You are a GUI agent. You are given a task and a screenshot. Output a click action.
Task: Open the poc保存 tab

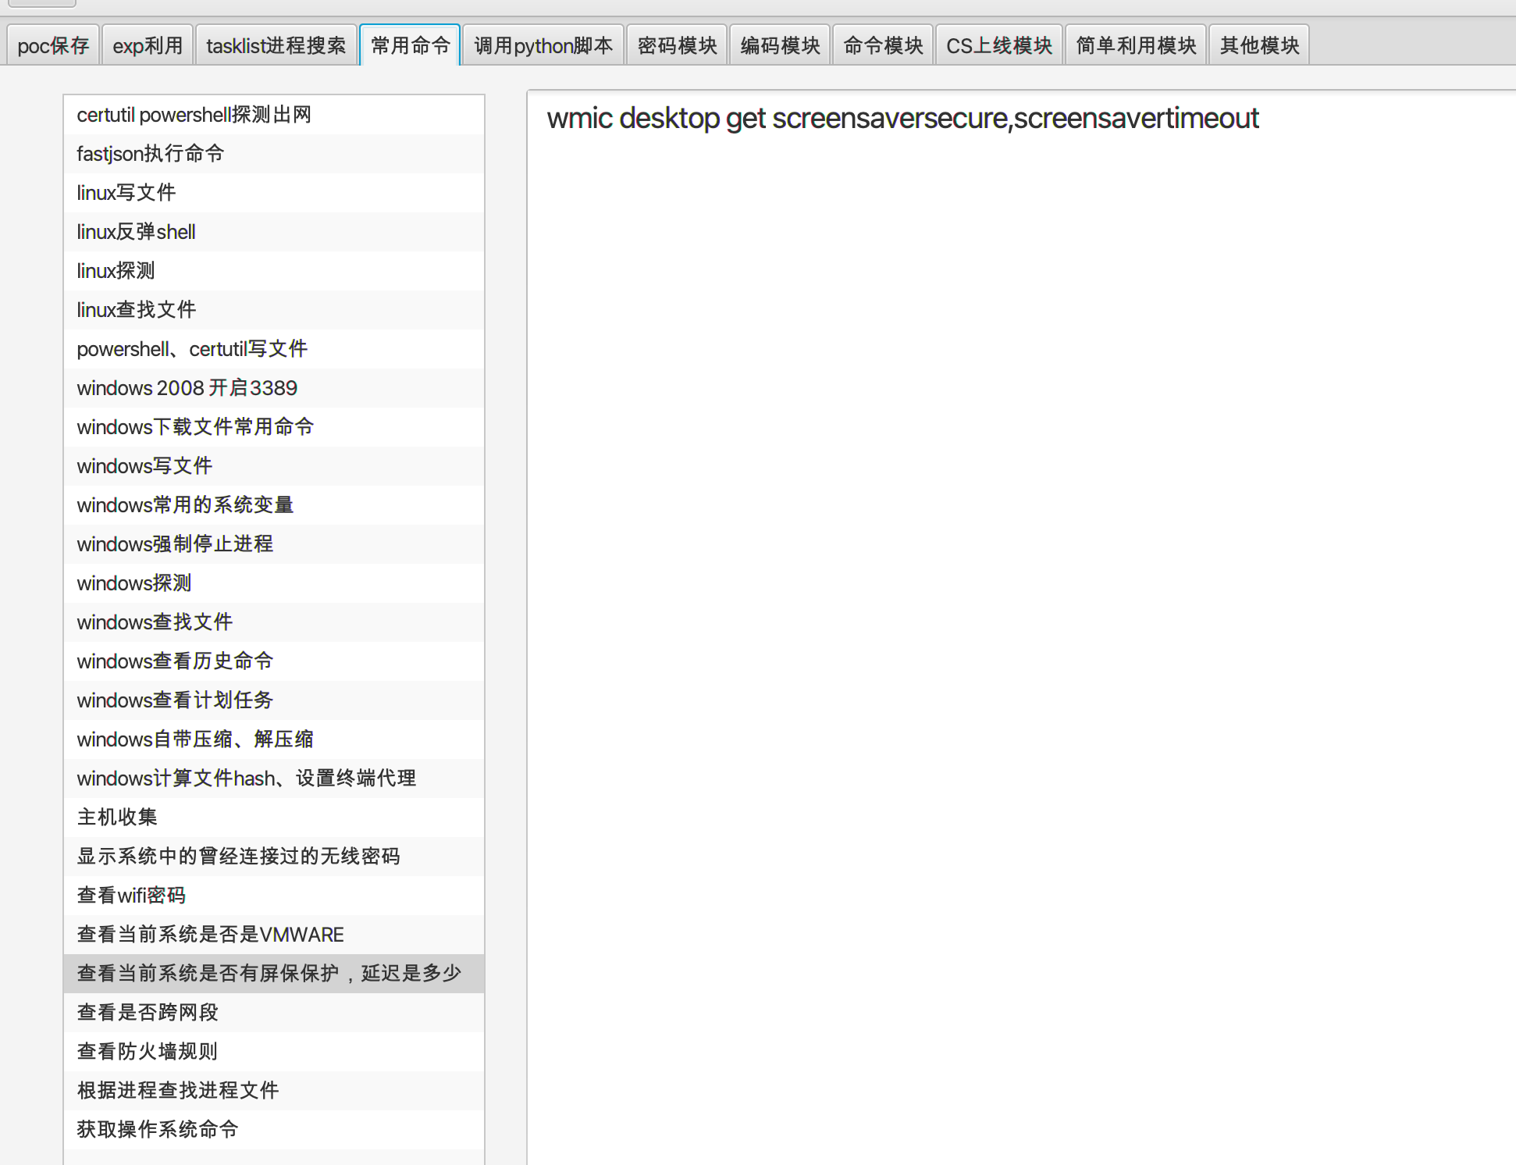53,45
